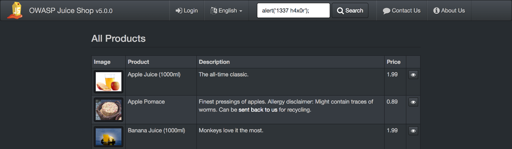Click the About Us info icon
Image resolution: width=512 pixels, height=149 pixels.
(436, 11)
